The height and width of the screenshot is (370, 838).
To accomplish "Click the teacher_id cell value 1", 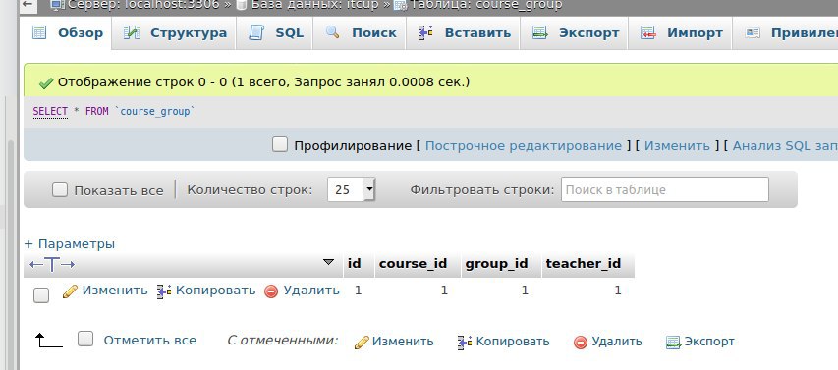I will click(618, 291).
